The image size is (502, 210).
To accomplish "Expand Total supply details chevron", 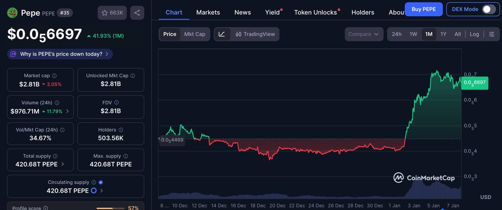I will (x=63, y=164).
